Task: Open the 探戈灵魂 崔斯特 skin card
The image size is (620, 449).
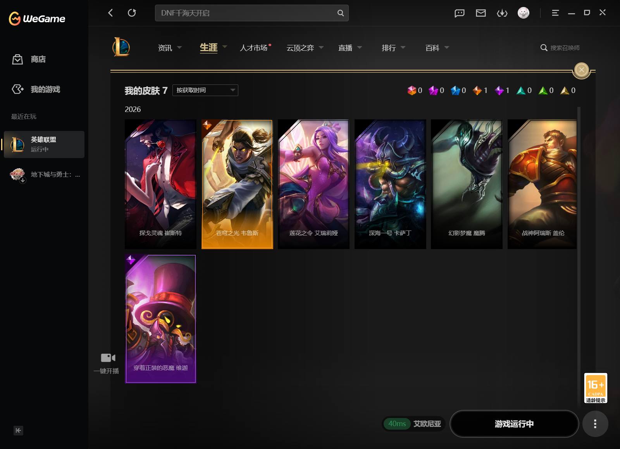Action: pos(160,184)
